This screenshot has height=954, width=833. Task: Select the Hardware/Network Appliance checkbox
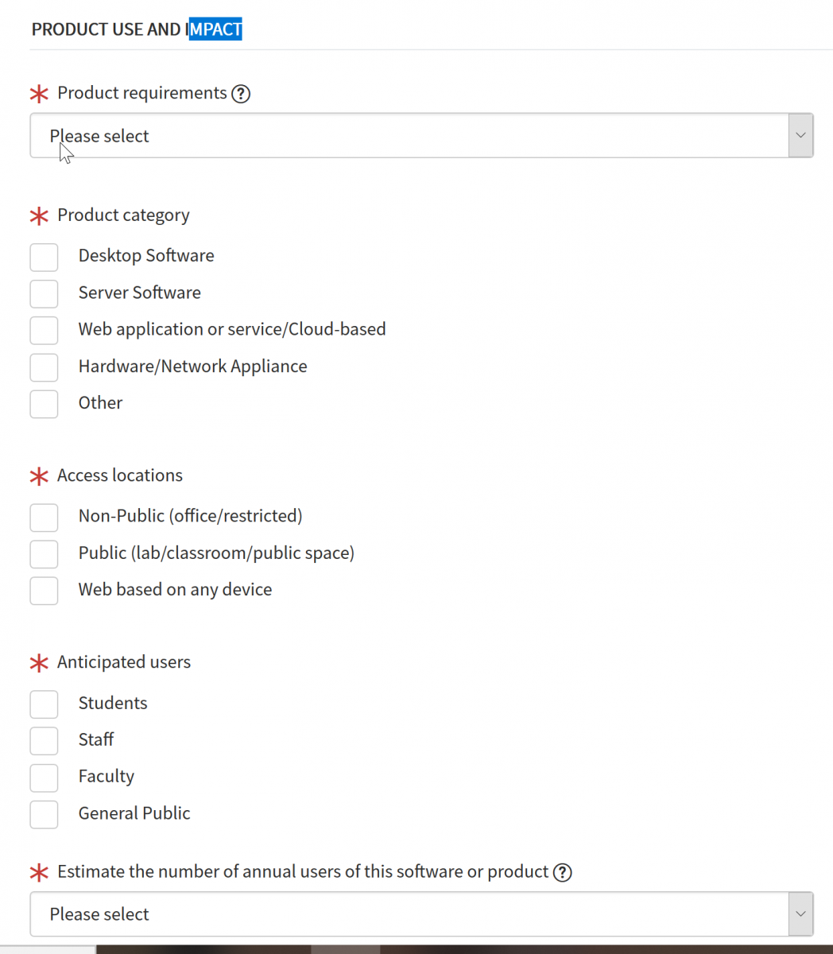[x=45, y=367]
